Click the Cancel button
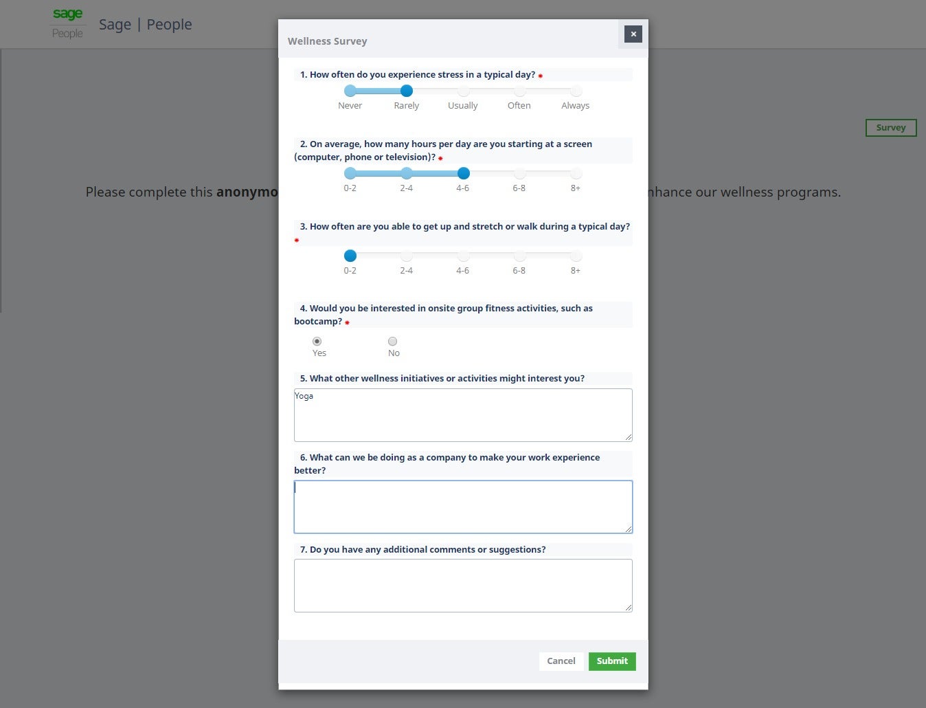The image size is (926, 708). click(561, 661)
